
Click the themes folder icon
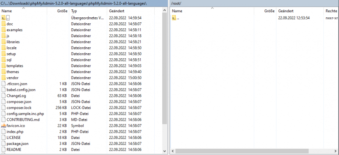(3, 71)
